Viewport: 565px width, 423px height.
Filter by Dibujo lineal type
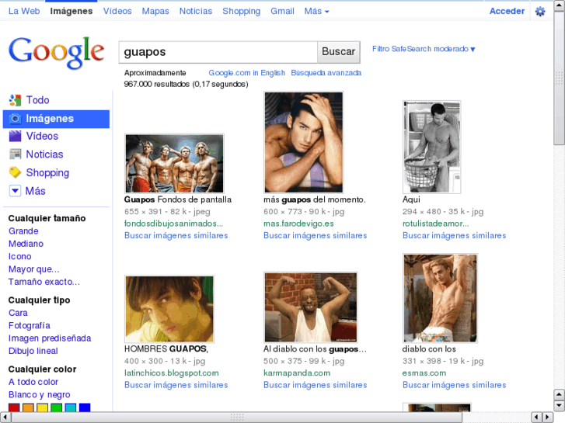pyautogui.click(x=33, y=351)
